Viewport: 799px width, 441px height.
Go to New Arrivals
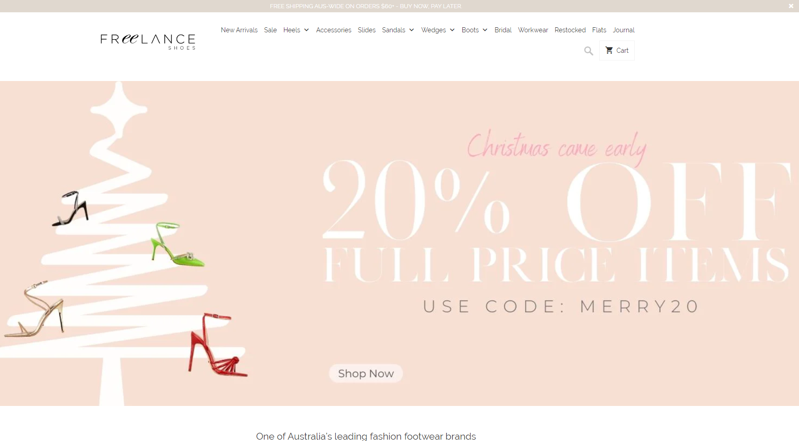pyautogui.click(x=239, y=30)
